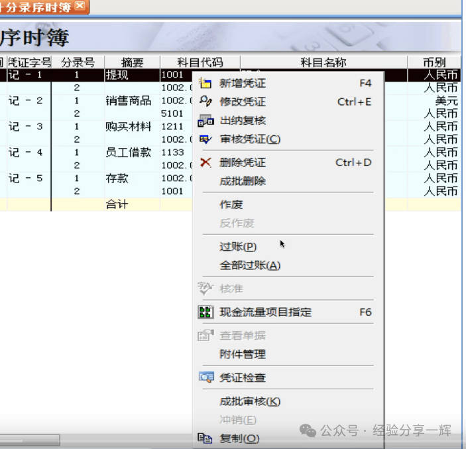The height and width of the screenshot is (449, 466).
Task: Click the 新增凭证 (new voucher) icon
Action: pos(205,84)
